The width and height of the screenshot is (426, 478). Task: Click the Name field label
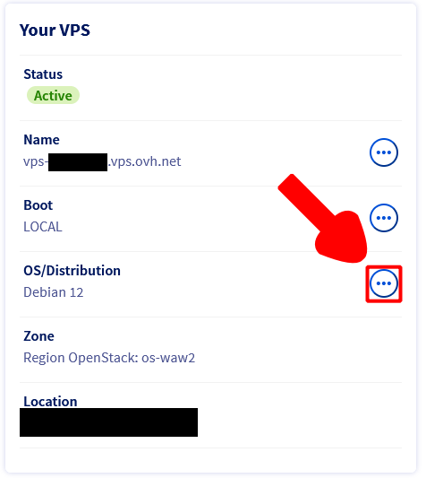pos(41,140)
